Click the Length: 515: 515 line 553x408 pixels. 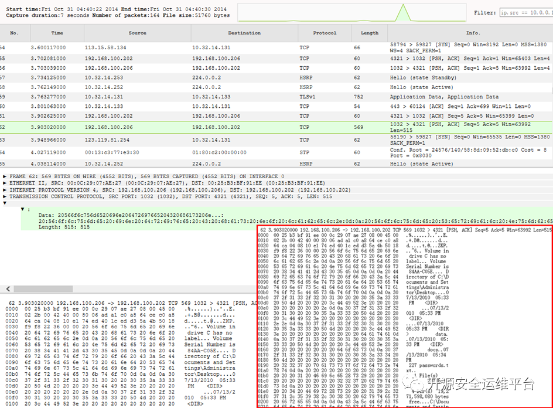[x=64, y=227]
